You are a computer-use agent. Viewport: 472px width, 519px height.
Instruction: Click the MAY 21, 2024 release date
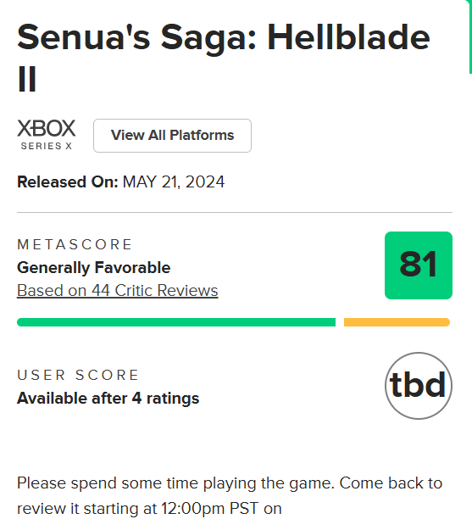[x=174, y=182]
